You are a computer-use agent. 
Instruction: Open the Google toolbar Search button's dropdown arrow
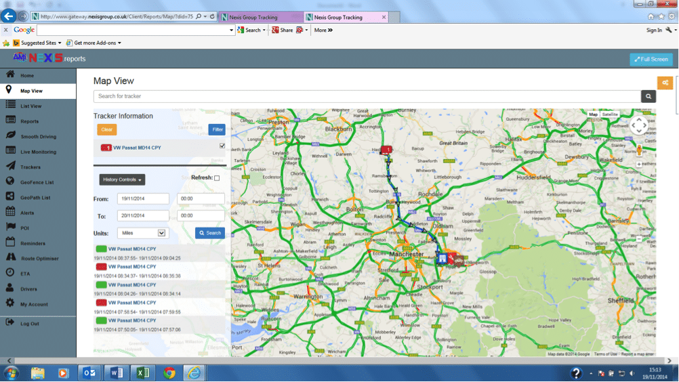264,30
